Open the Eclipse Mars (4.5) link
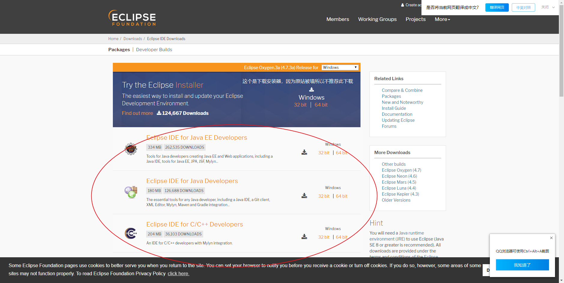Viewport: 564px width, 283px height. click(x=399, y=182)
